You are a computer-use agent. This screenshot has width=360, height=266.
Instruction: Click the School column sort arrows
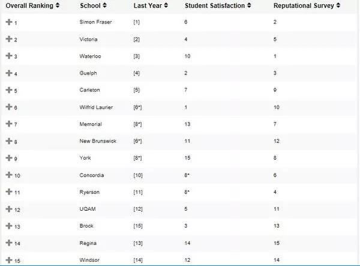104,5
